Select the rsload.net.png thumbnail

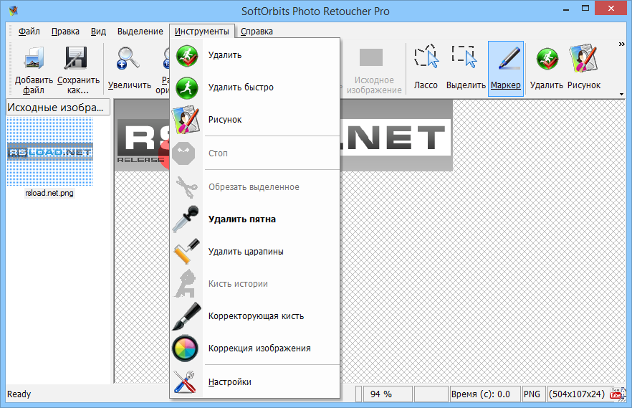pos(50,152)
